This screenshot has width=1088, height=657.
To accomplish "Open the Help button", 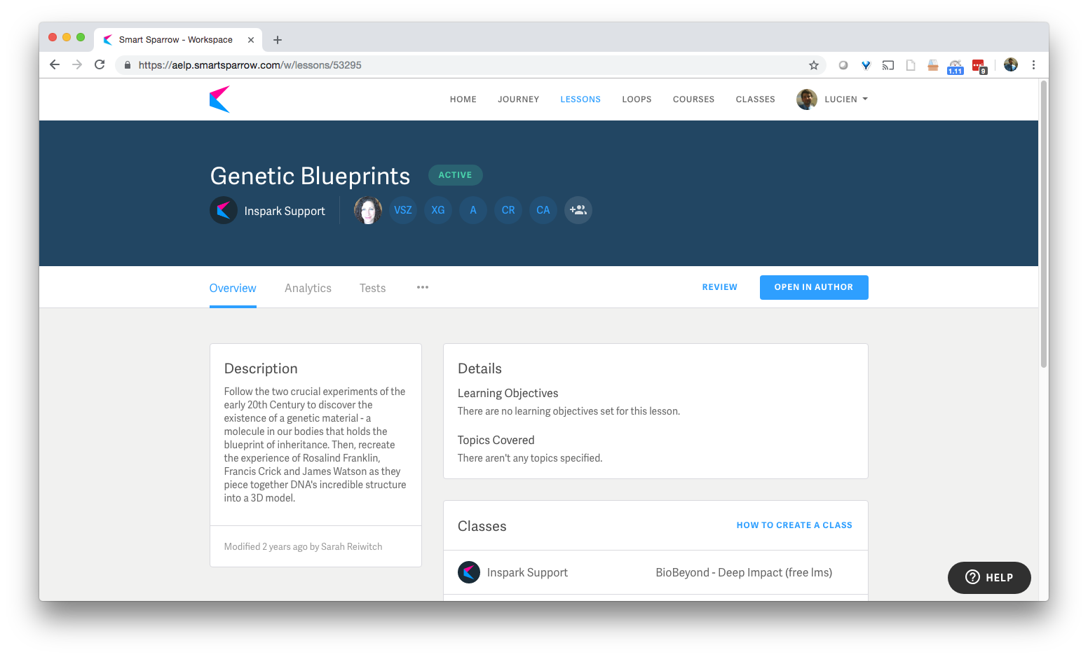I will pos(989,578).
